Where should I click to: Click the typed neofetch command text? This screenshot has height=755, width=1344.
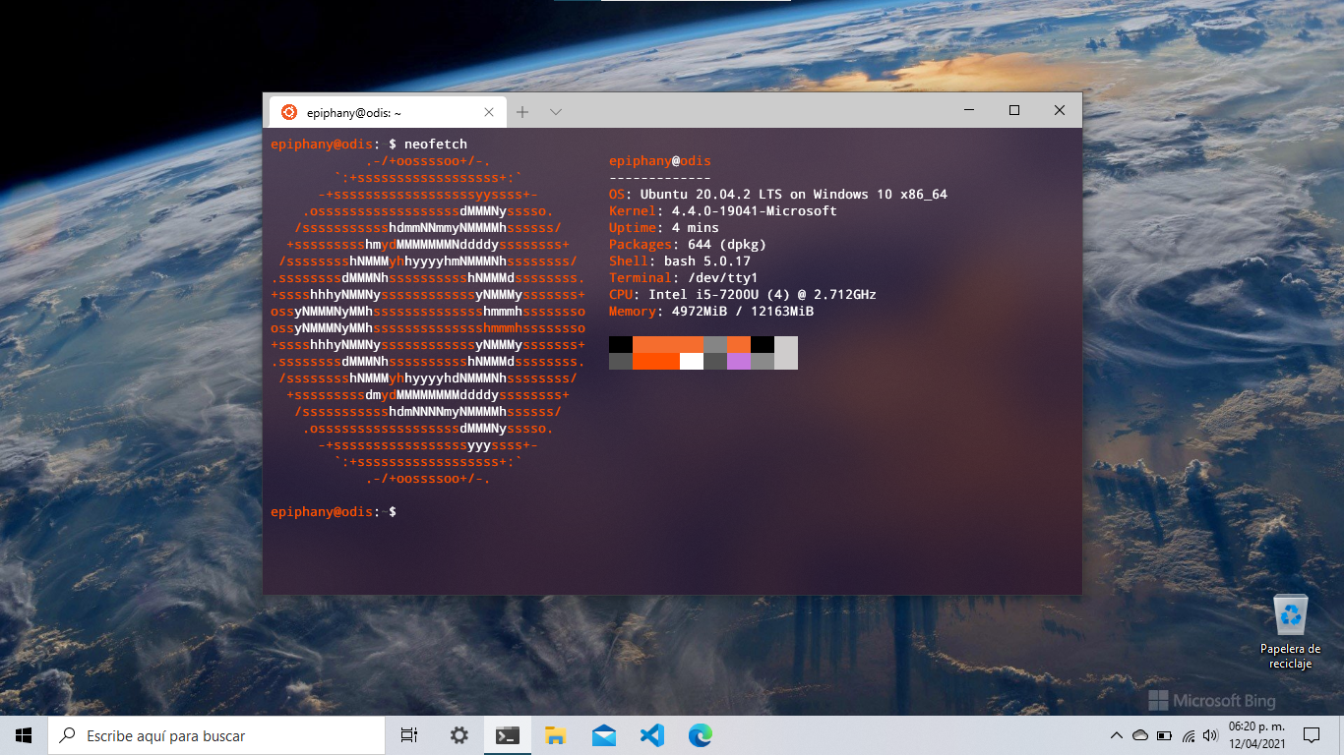pyautogui.click(x=436, y=145)
